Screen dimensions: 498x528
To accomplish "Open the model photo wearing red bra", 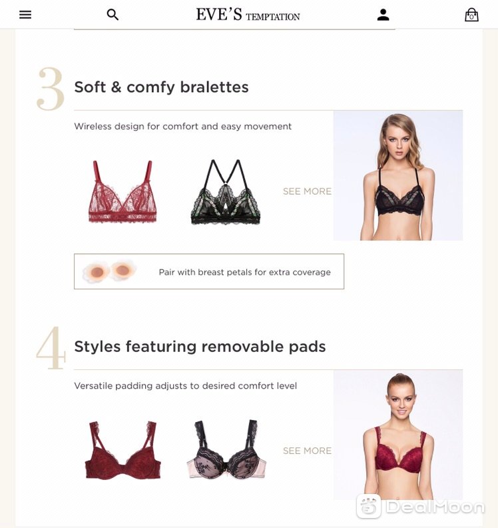I will coord(397,435).
